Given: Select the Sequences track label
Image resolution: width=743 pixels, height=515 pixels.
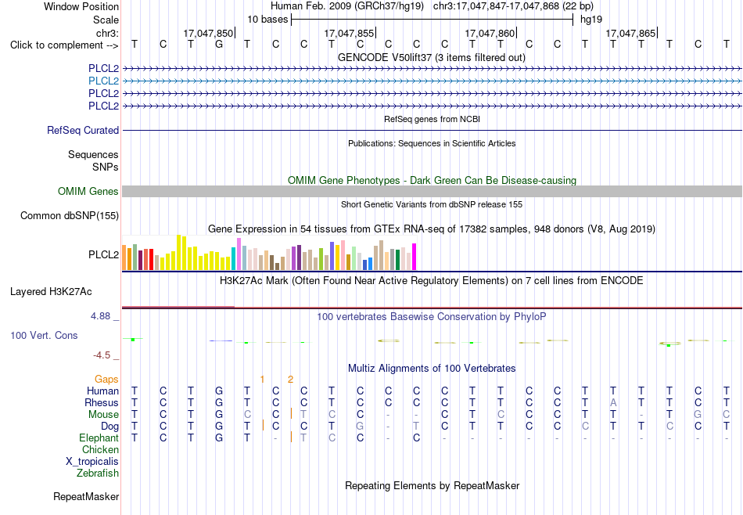Looking at the screenshot, I should pyautogui.click(x=93, y=155).
